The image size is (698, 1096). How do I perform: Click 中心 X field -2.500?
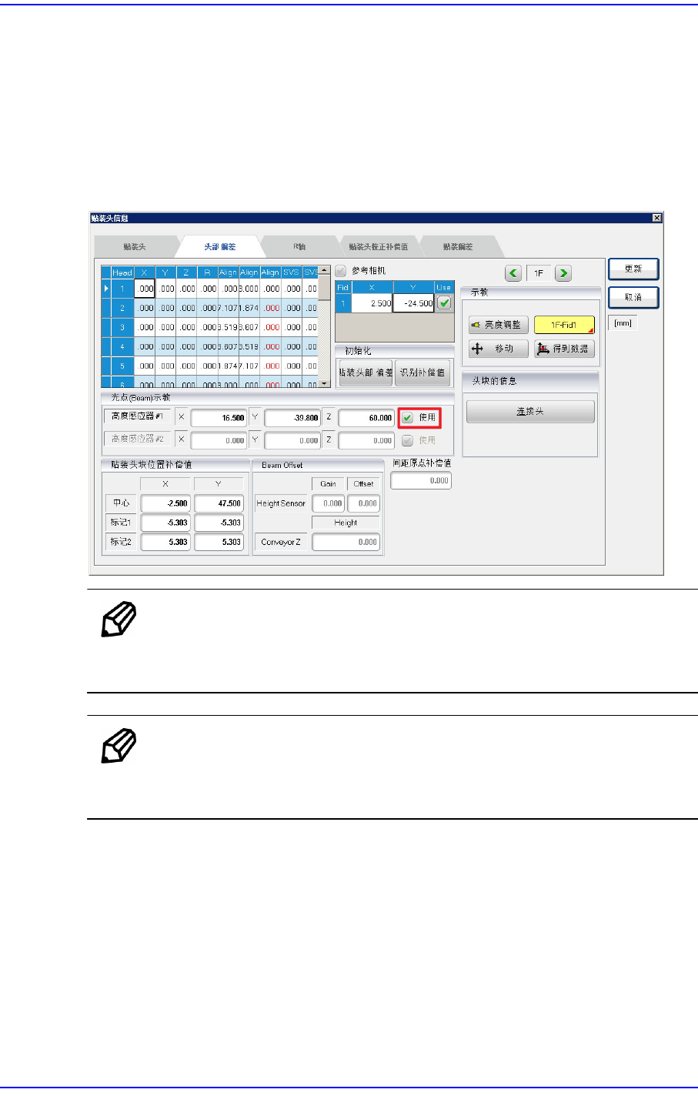165,503
